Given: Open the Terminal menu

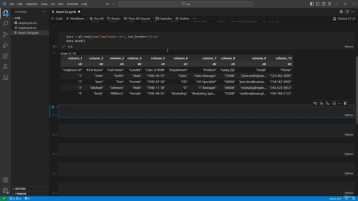Looking at the screenshot, I should (x=72, y=4).
